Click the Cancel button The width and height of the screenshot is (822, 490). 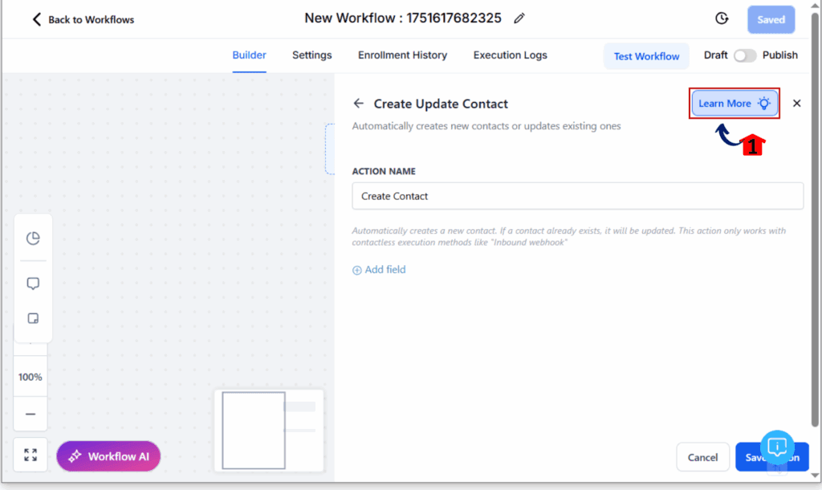pyautogui.click(x=702, y=457)
